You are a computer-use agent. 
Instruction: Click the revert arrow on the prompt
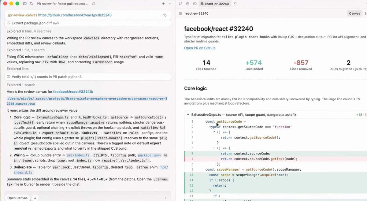[x=165, y=15]
